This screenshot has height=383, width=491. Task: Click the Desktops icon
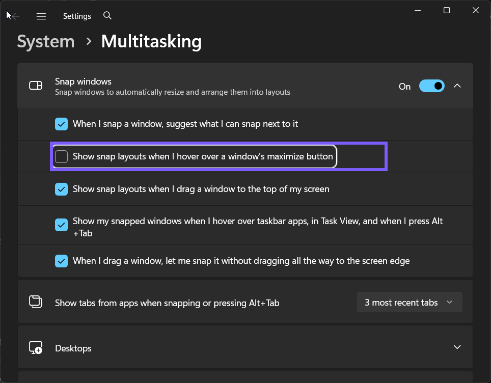pos(36,348)
